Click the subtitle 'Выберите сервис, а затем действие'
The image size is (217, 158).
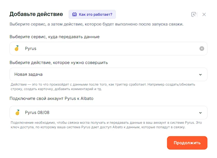96,24
